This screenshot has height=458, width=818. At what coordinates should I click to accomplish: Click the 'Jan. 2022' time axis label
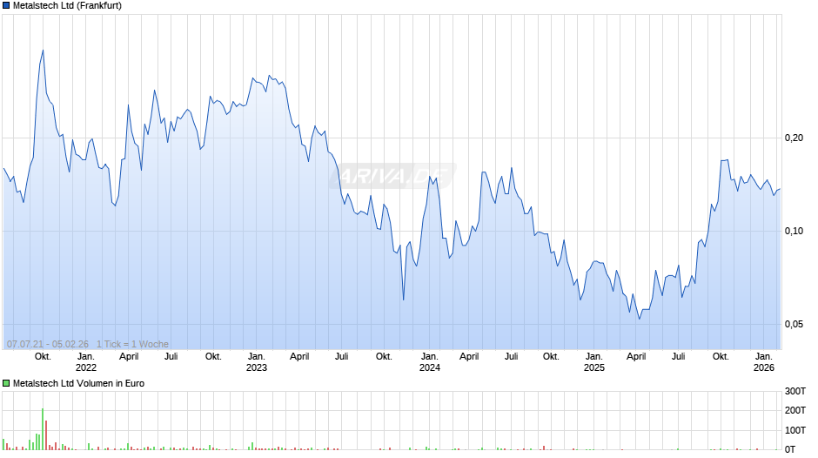[x=86, y=362]
